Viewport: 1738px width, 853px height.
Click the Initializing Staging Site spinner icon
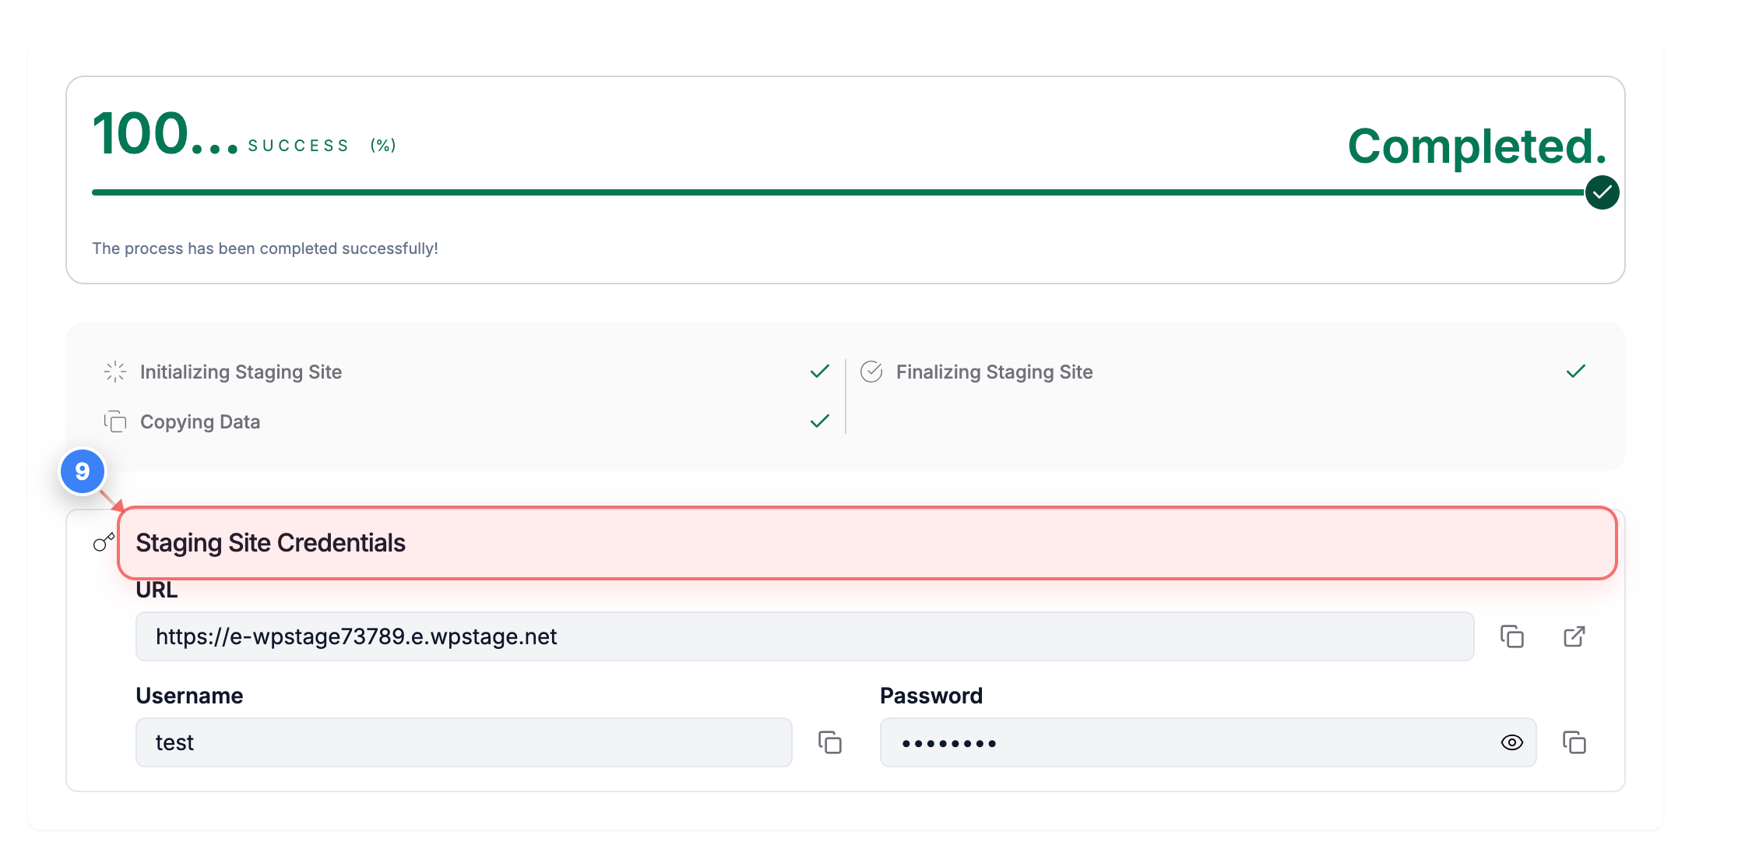(114, 372)
